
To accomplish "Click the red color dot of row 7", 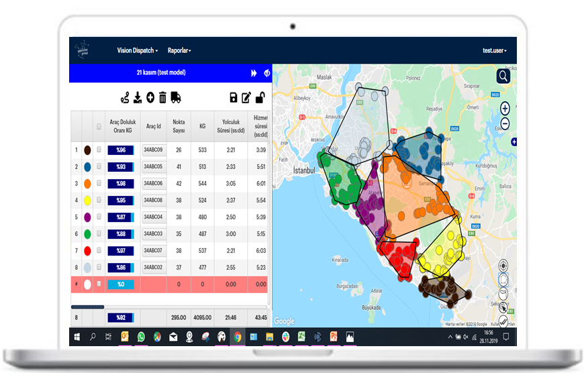I will [x=87, y=251].
